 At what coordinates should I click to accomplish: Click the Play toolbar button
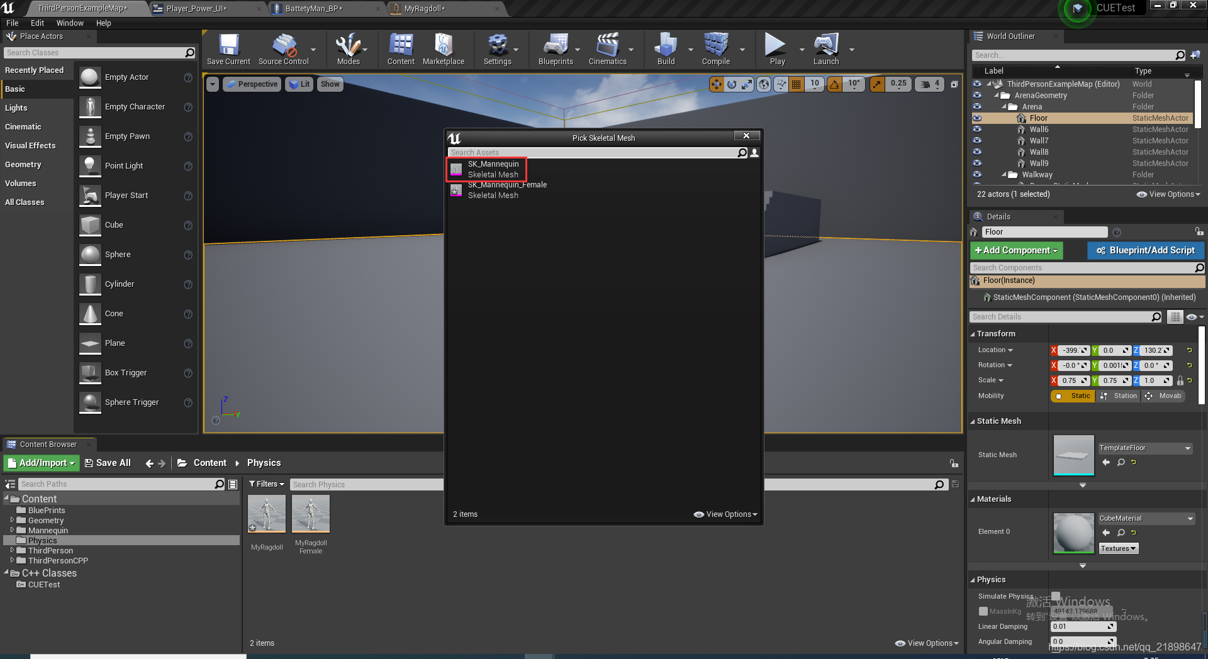(x=777, y=49)
